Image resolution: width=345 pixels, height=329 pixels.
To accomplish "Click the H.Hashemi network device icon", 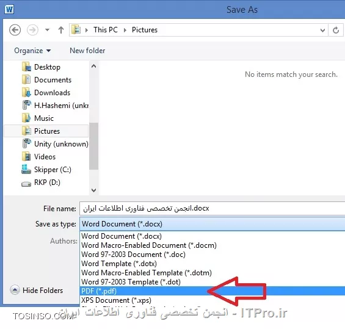I will pyautogui.click(x=27, y=105).
